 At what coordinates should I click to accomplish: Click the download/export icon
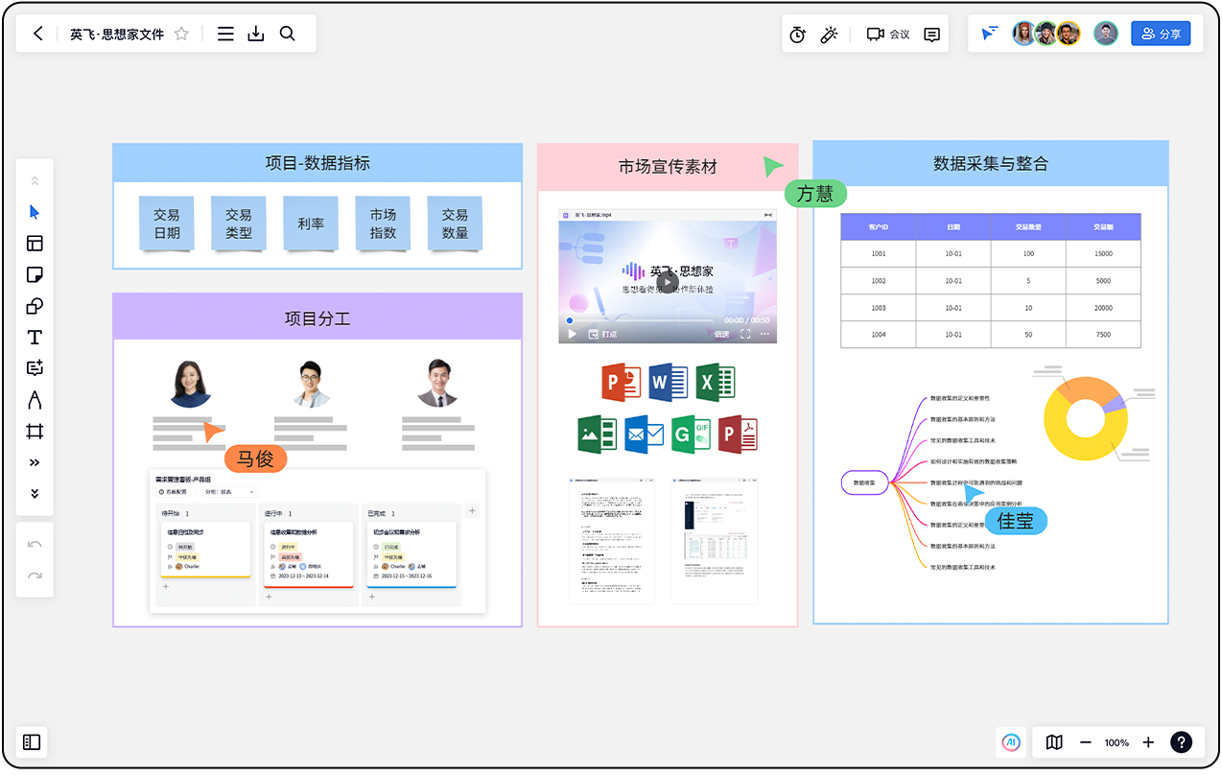coord(256,34)
